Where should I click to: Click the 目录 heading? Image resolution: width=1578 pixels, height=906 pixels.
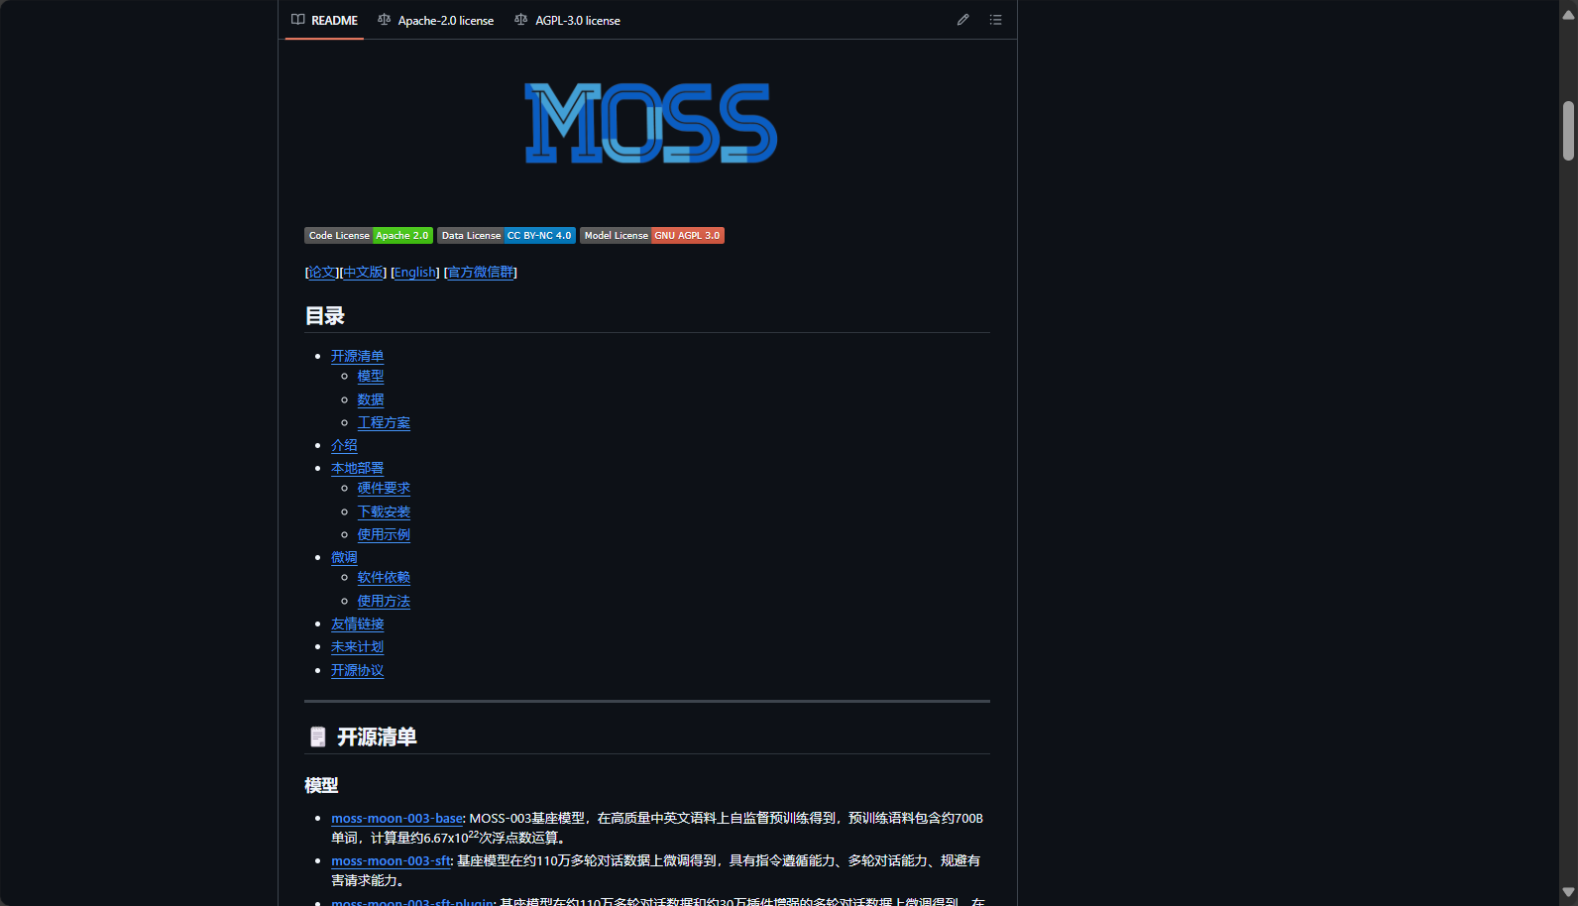point(325,316)
